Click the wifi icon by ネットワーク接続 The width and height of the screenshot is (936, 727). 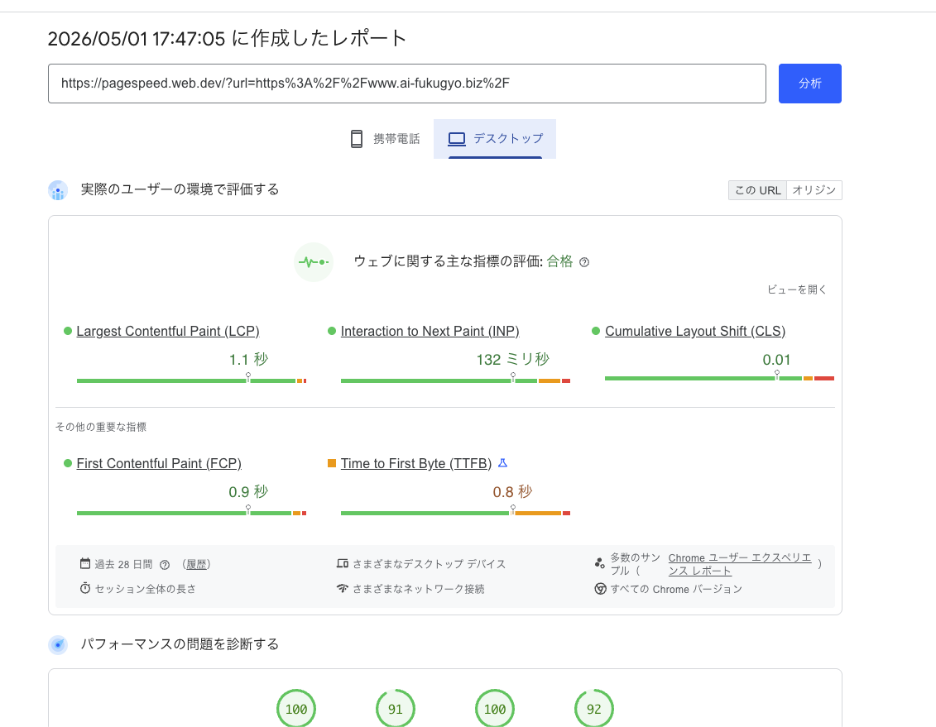click(342, 589)
